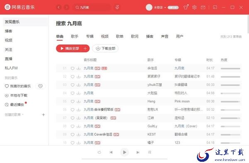Open album Pink moon link
249x163 pixels.
click(182, 101)
